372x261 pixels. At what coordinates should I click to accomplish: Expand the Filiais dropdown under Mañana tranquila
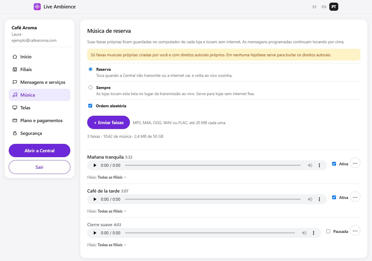point(112,177)
